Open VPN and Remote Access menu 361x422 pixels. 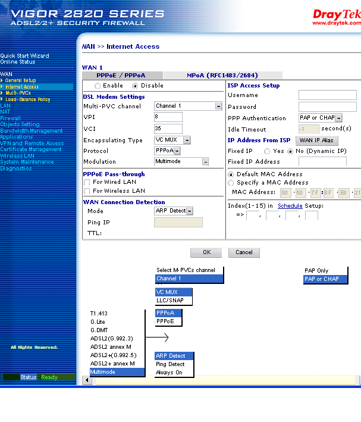click(x=32, y=143)
